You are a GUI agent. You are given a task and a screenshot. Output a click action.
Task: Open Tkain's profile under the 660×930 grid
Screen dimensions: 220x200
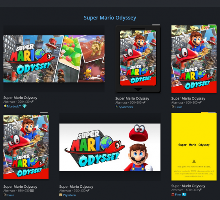click(10, 195)
